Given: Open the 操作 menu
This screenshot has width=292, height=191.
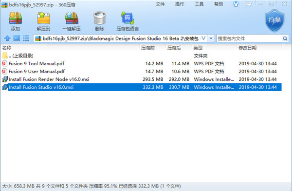Looking at the screenshot, I should (x=180, y=4).
